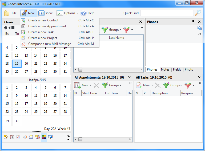Open Home view icon in bottom bar
The width and height of the screenshot is (205, 151).
click(6, 137)
